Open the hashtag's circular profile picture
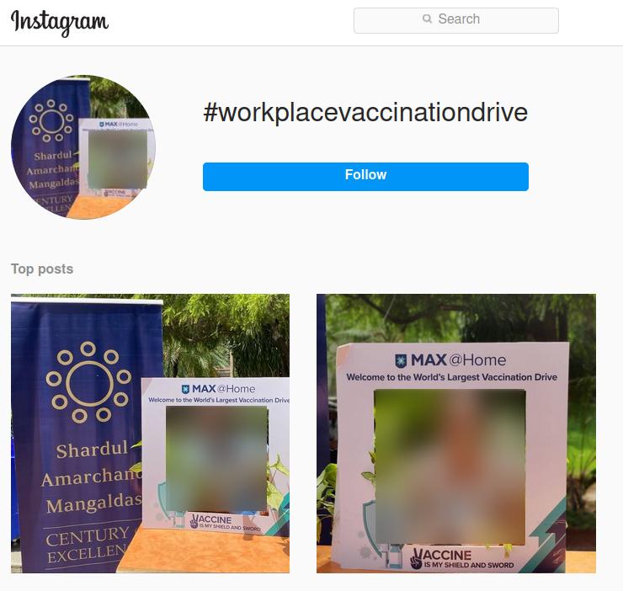Screen dimensions: 623x591 pyautogui.click(x=83, y=146)
